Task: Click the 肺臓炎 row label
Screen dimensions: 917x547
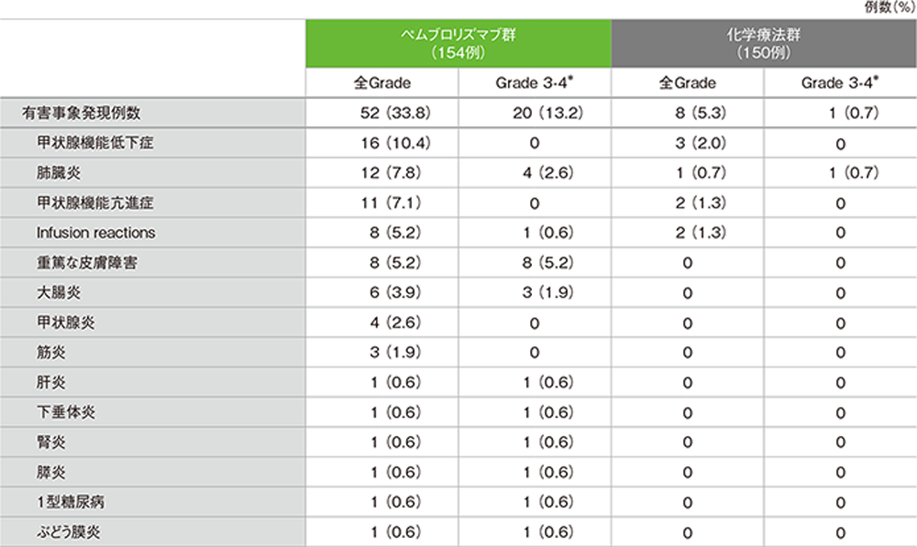Action: (x=59, y=172)
